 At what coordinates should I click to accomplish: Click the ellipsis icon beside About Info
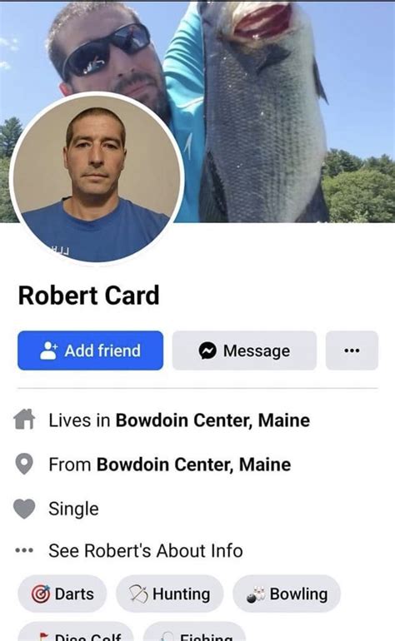24,550
